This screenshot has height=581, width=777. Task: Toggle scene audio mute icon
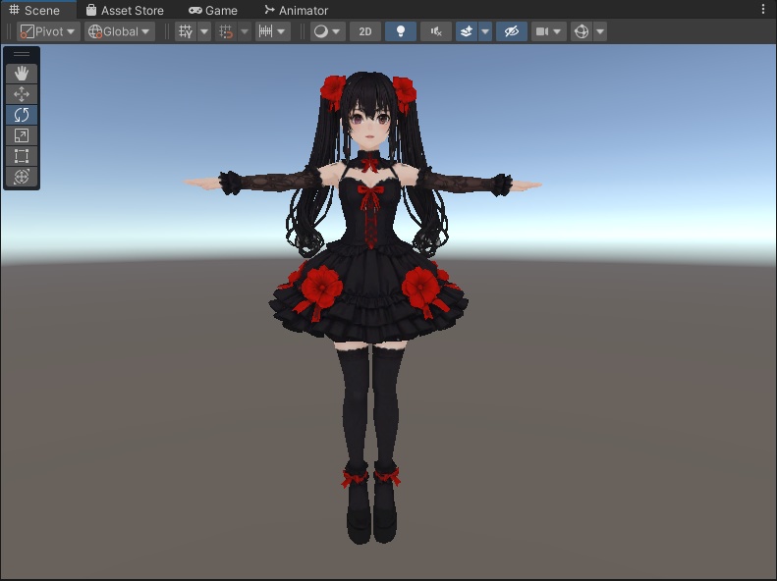point(436,31)
